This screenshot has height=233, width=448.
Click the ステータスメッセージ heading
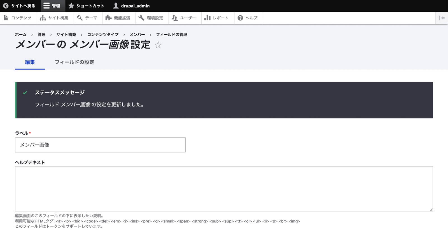click(60, 92)
